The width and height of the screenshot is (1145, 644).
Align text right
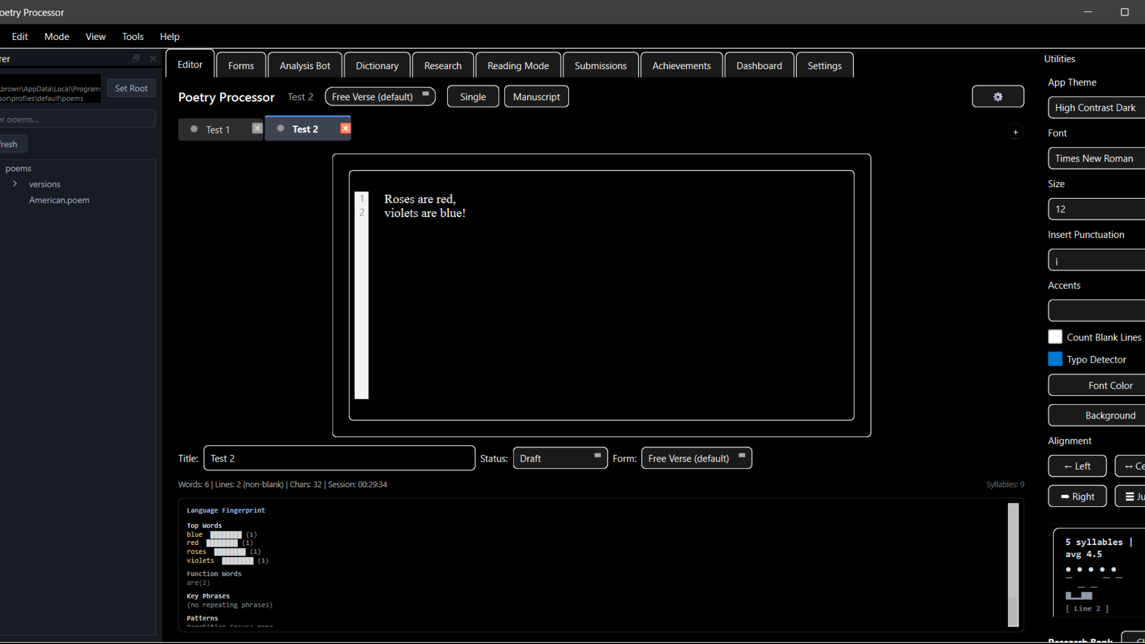click(1077, 496)
